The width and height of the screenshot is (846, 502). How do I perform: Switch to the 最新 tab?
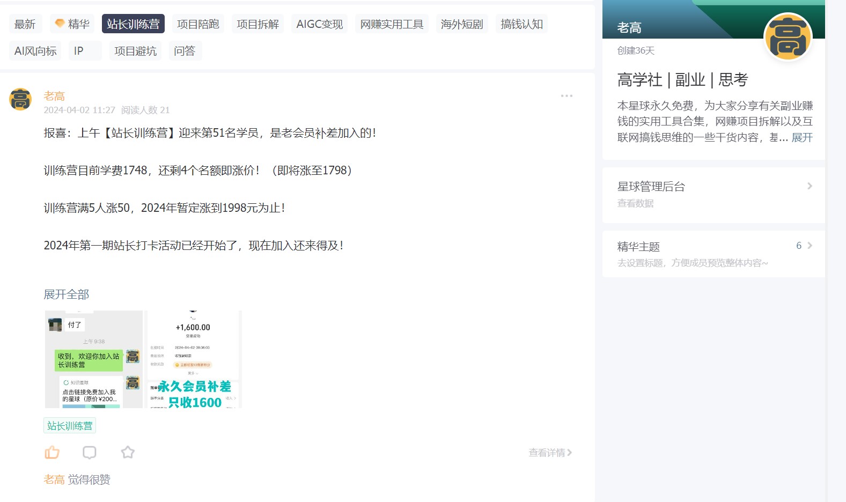[x=25, y=24]
